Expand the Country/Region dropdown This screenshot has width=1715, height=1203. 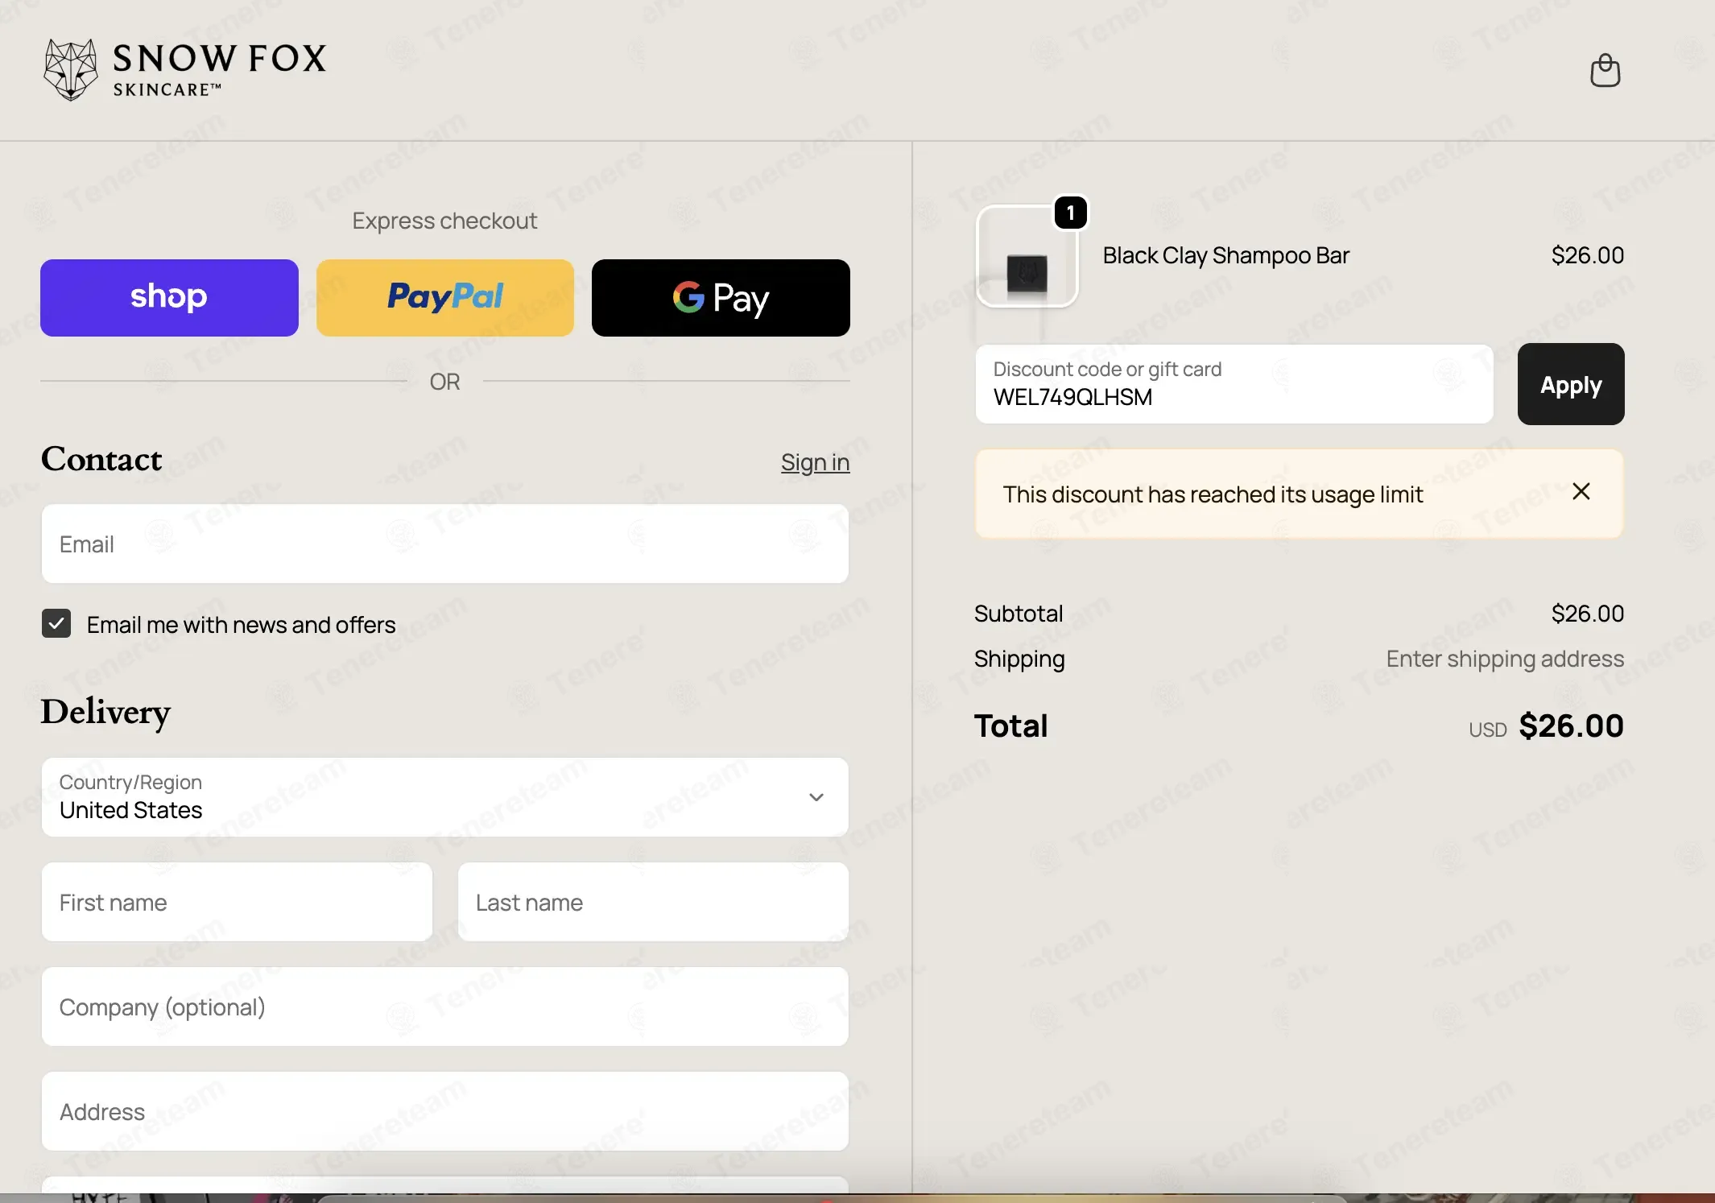[445, 797]
